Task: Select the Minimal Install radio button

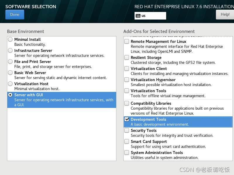Action: coord(10,39)
